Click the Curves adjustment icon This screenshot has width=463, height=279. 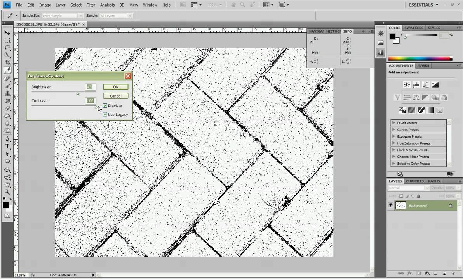[x=425, y=84]
